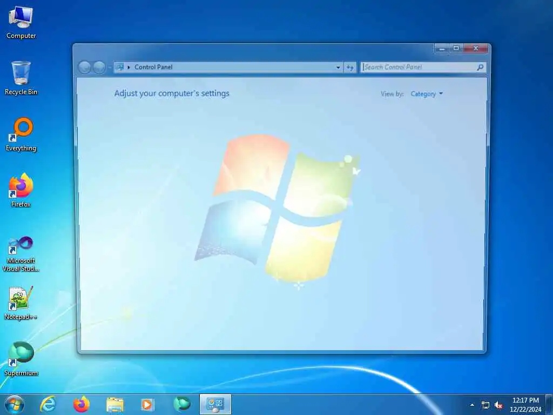Click the muted volume tray icon
Screen dimensions: 553x415
(x=498, y=405)
